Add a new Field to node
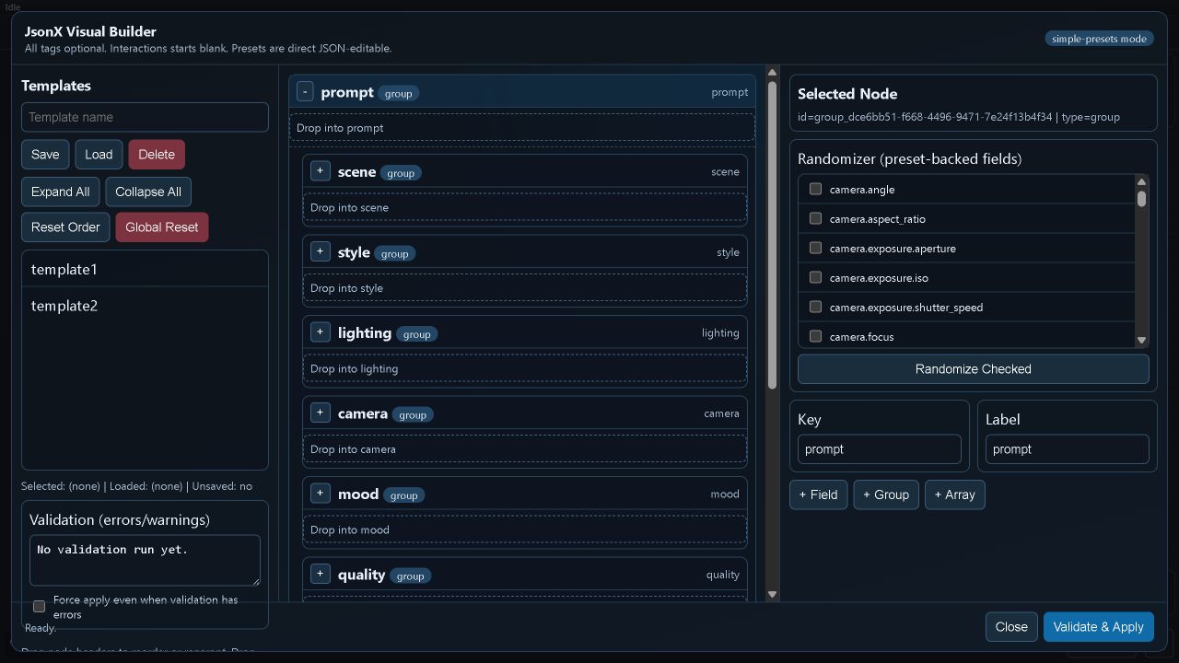 pos(818,494)
